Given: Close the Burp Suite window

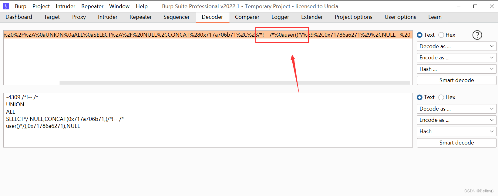Looking at the screenshot, I should [492, 6].
